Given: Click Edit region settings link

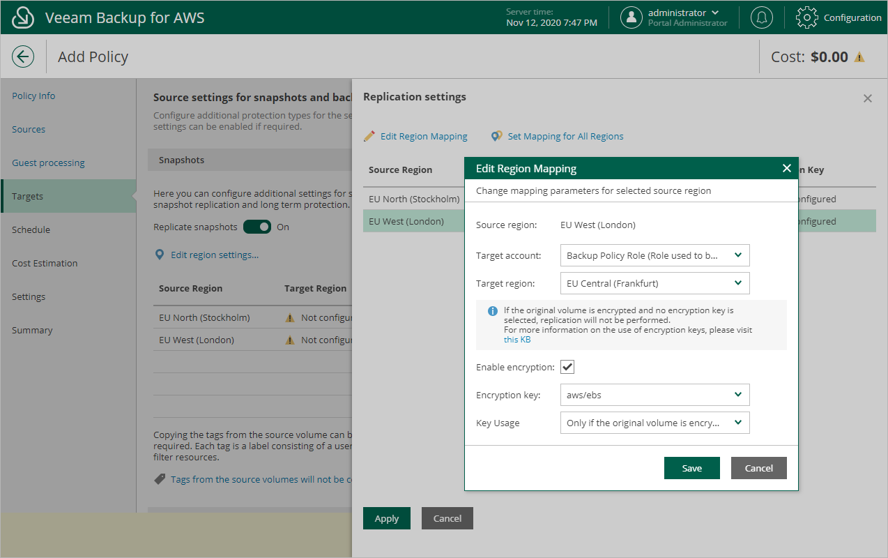Looking at the screenshot, I should 215,255.
